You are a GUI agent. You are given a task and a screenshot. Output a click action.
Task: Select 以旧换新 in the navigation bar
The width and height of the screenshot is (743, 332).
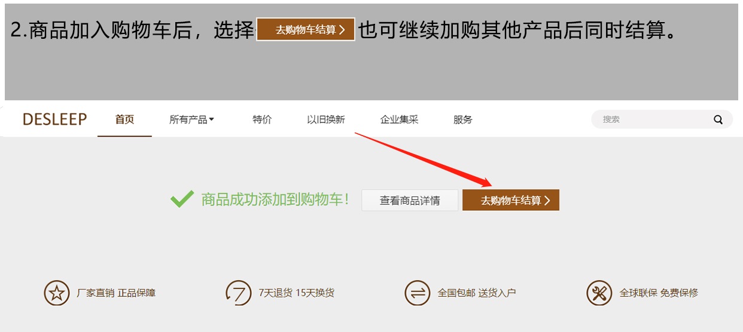[x=326, y=119]
